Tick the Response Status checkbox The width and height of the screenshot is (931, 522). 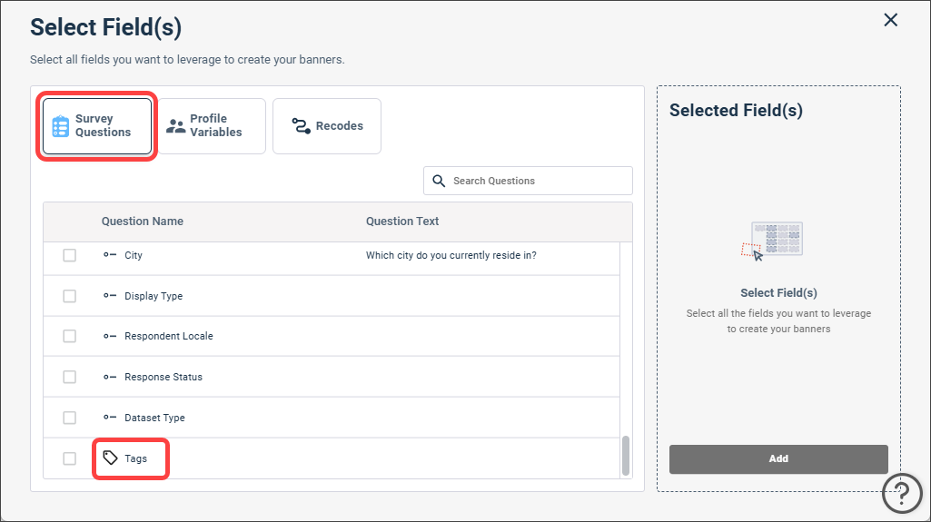69,377
